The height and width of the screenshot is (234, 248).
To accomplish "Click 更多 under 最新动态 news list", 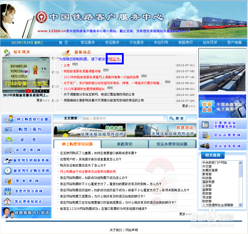I will click(188, 106).
